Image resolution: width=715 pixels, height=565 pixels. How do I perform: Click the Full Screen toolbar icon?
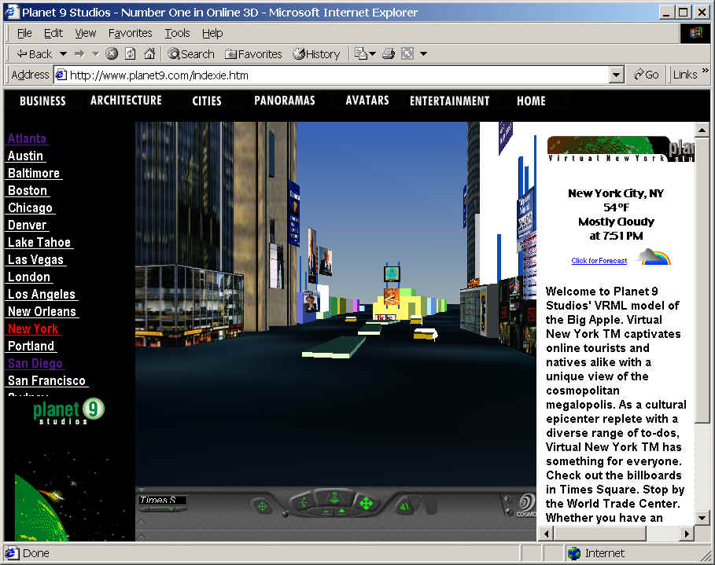407,53
